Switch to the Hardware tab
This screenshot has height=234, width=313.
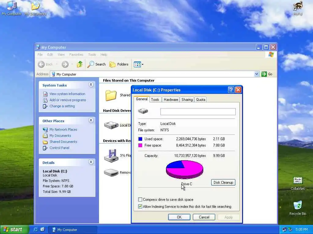click(x=171, y=100)
